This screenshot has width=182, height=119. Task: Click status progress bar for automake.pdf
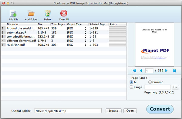click(x=117, y=32)
